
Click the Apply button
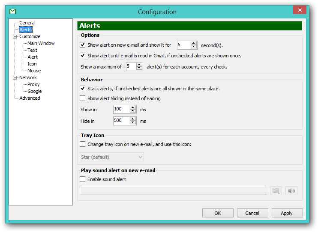coord(287,213)
